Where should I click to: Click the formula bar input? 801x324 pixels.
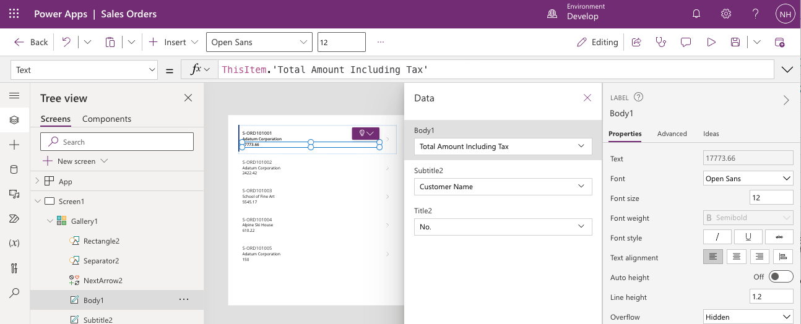[x=496, y=69]
